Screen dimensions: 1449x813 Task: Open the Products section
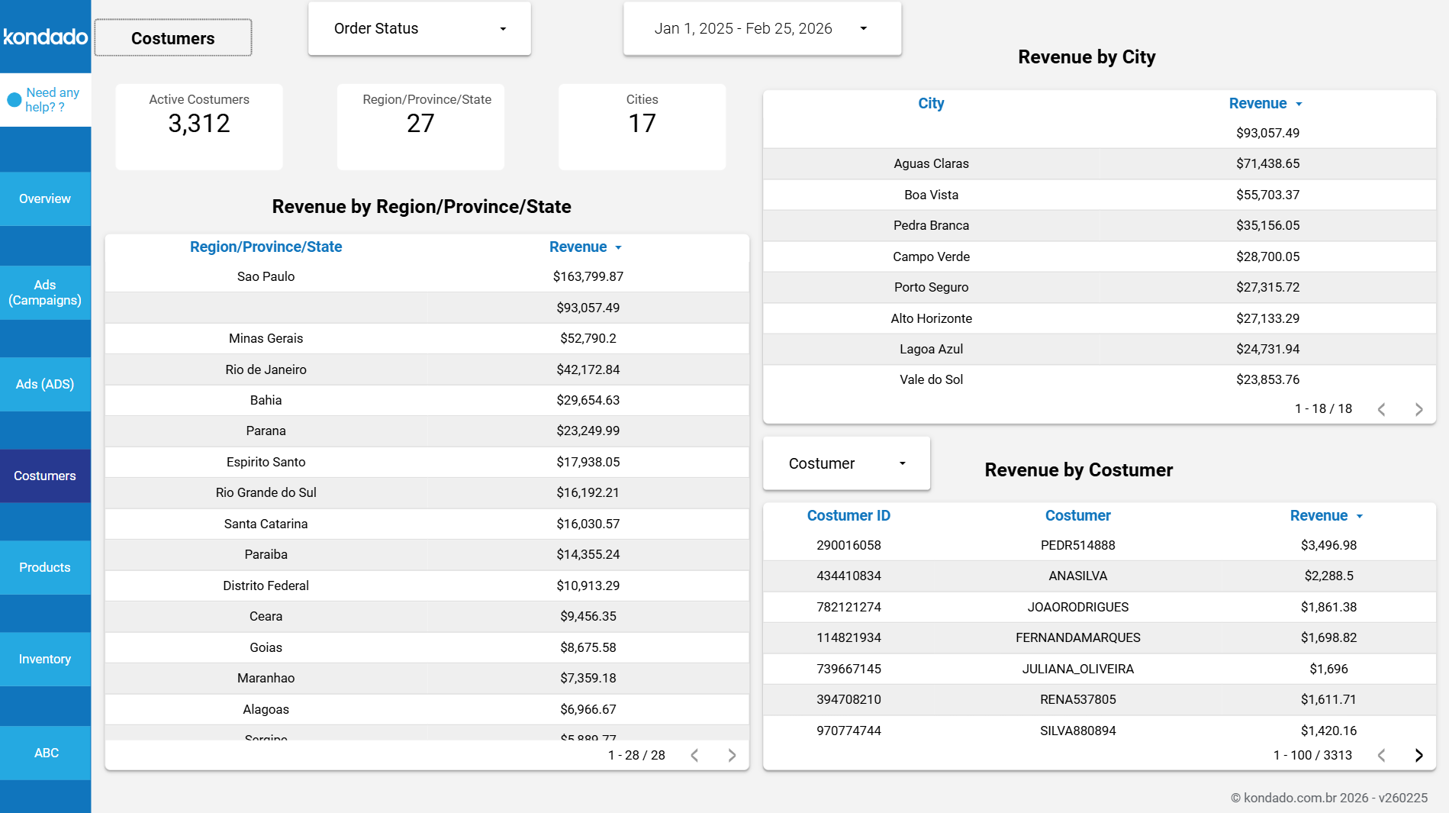click(x=45, y=567)
